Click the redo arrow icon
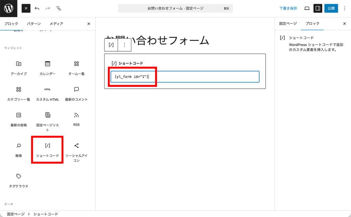Viewport: 351px width, 217px height. point(48,8)
